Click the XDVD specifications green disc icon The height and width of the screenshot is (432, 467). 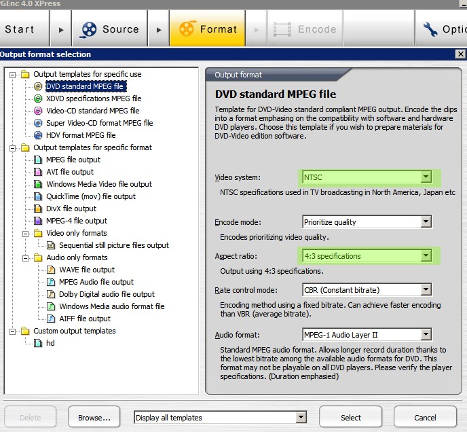(x=38, y=98)
